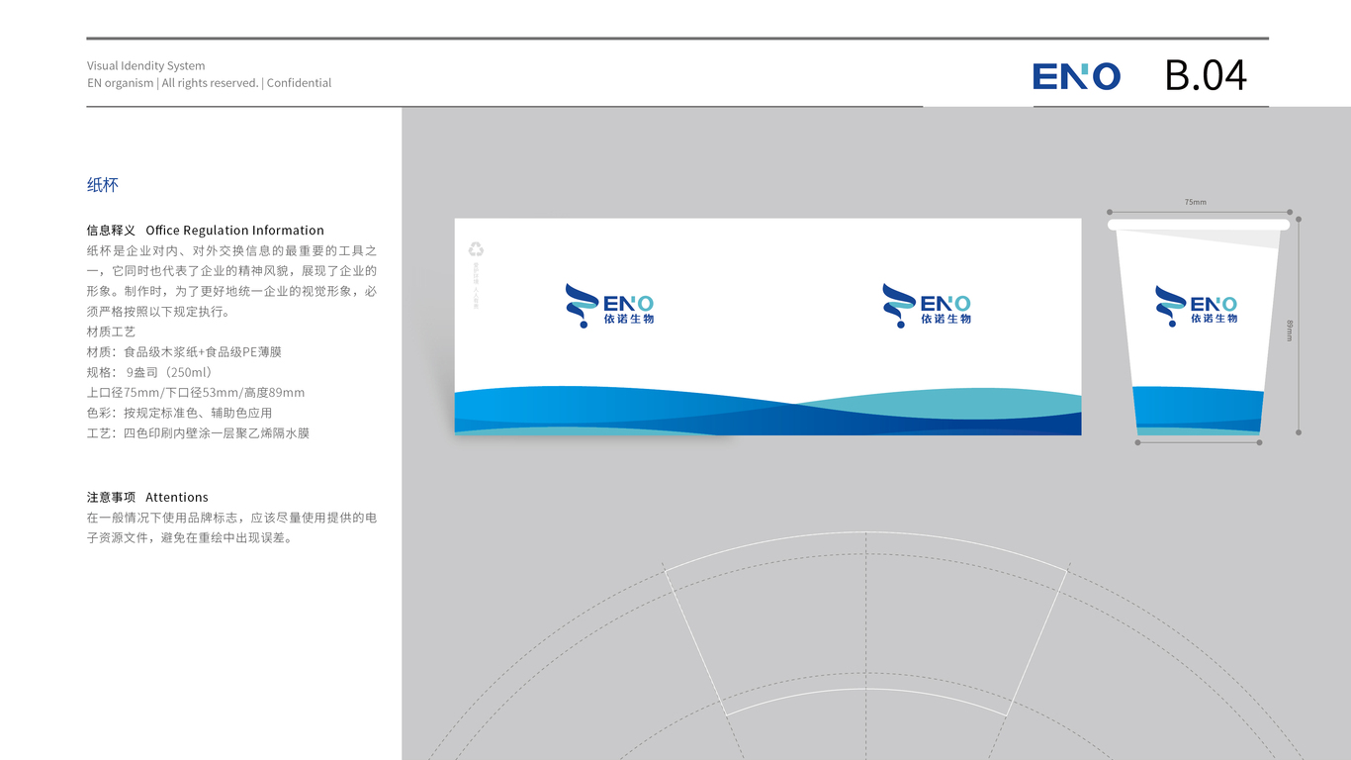Click the "注意事项 Attentions" heading

[147, 498]
